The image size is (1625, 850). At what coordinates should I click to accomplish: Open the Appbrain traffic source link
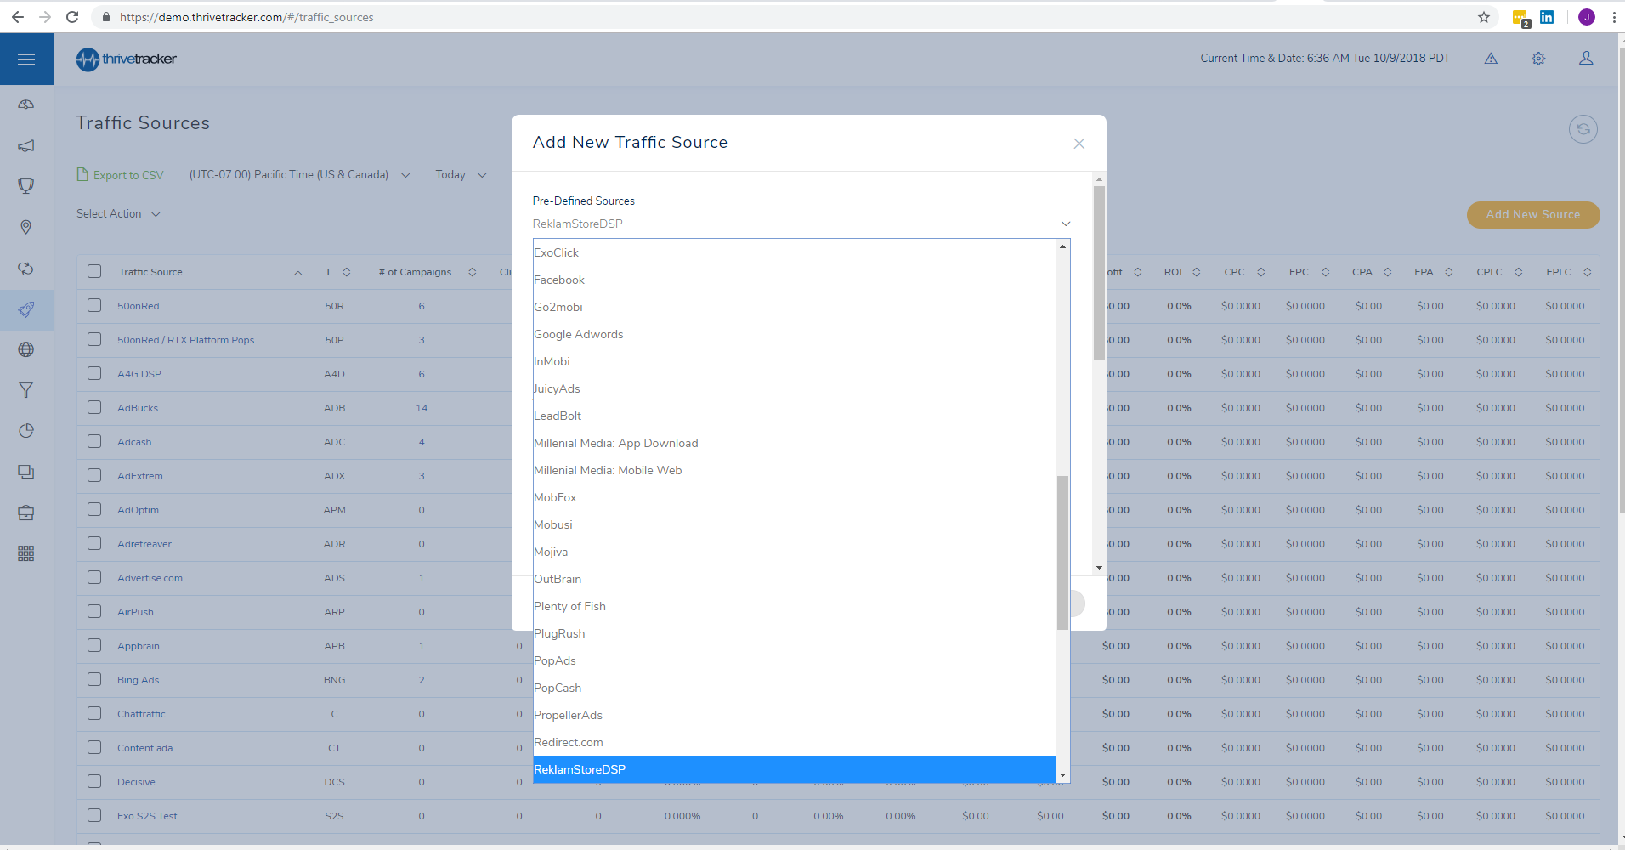(x=139, y=646)
